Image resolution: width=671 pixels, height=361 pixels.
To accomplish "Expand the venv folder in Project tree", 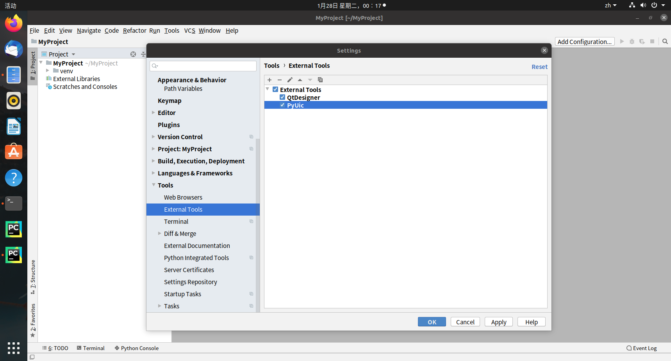I will pyautogui.click(x=48, y=71).
